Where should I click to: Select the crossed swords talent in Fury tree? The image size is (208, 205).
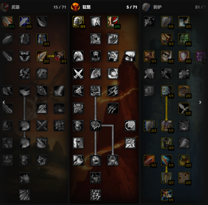(x=78, y=74)
